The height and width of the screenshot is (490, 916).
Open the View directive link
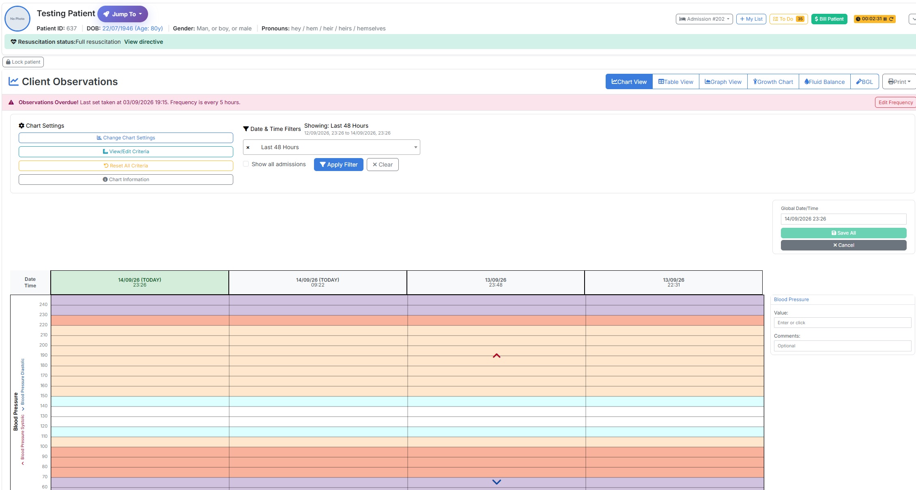144,42
